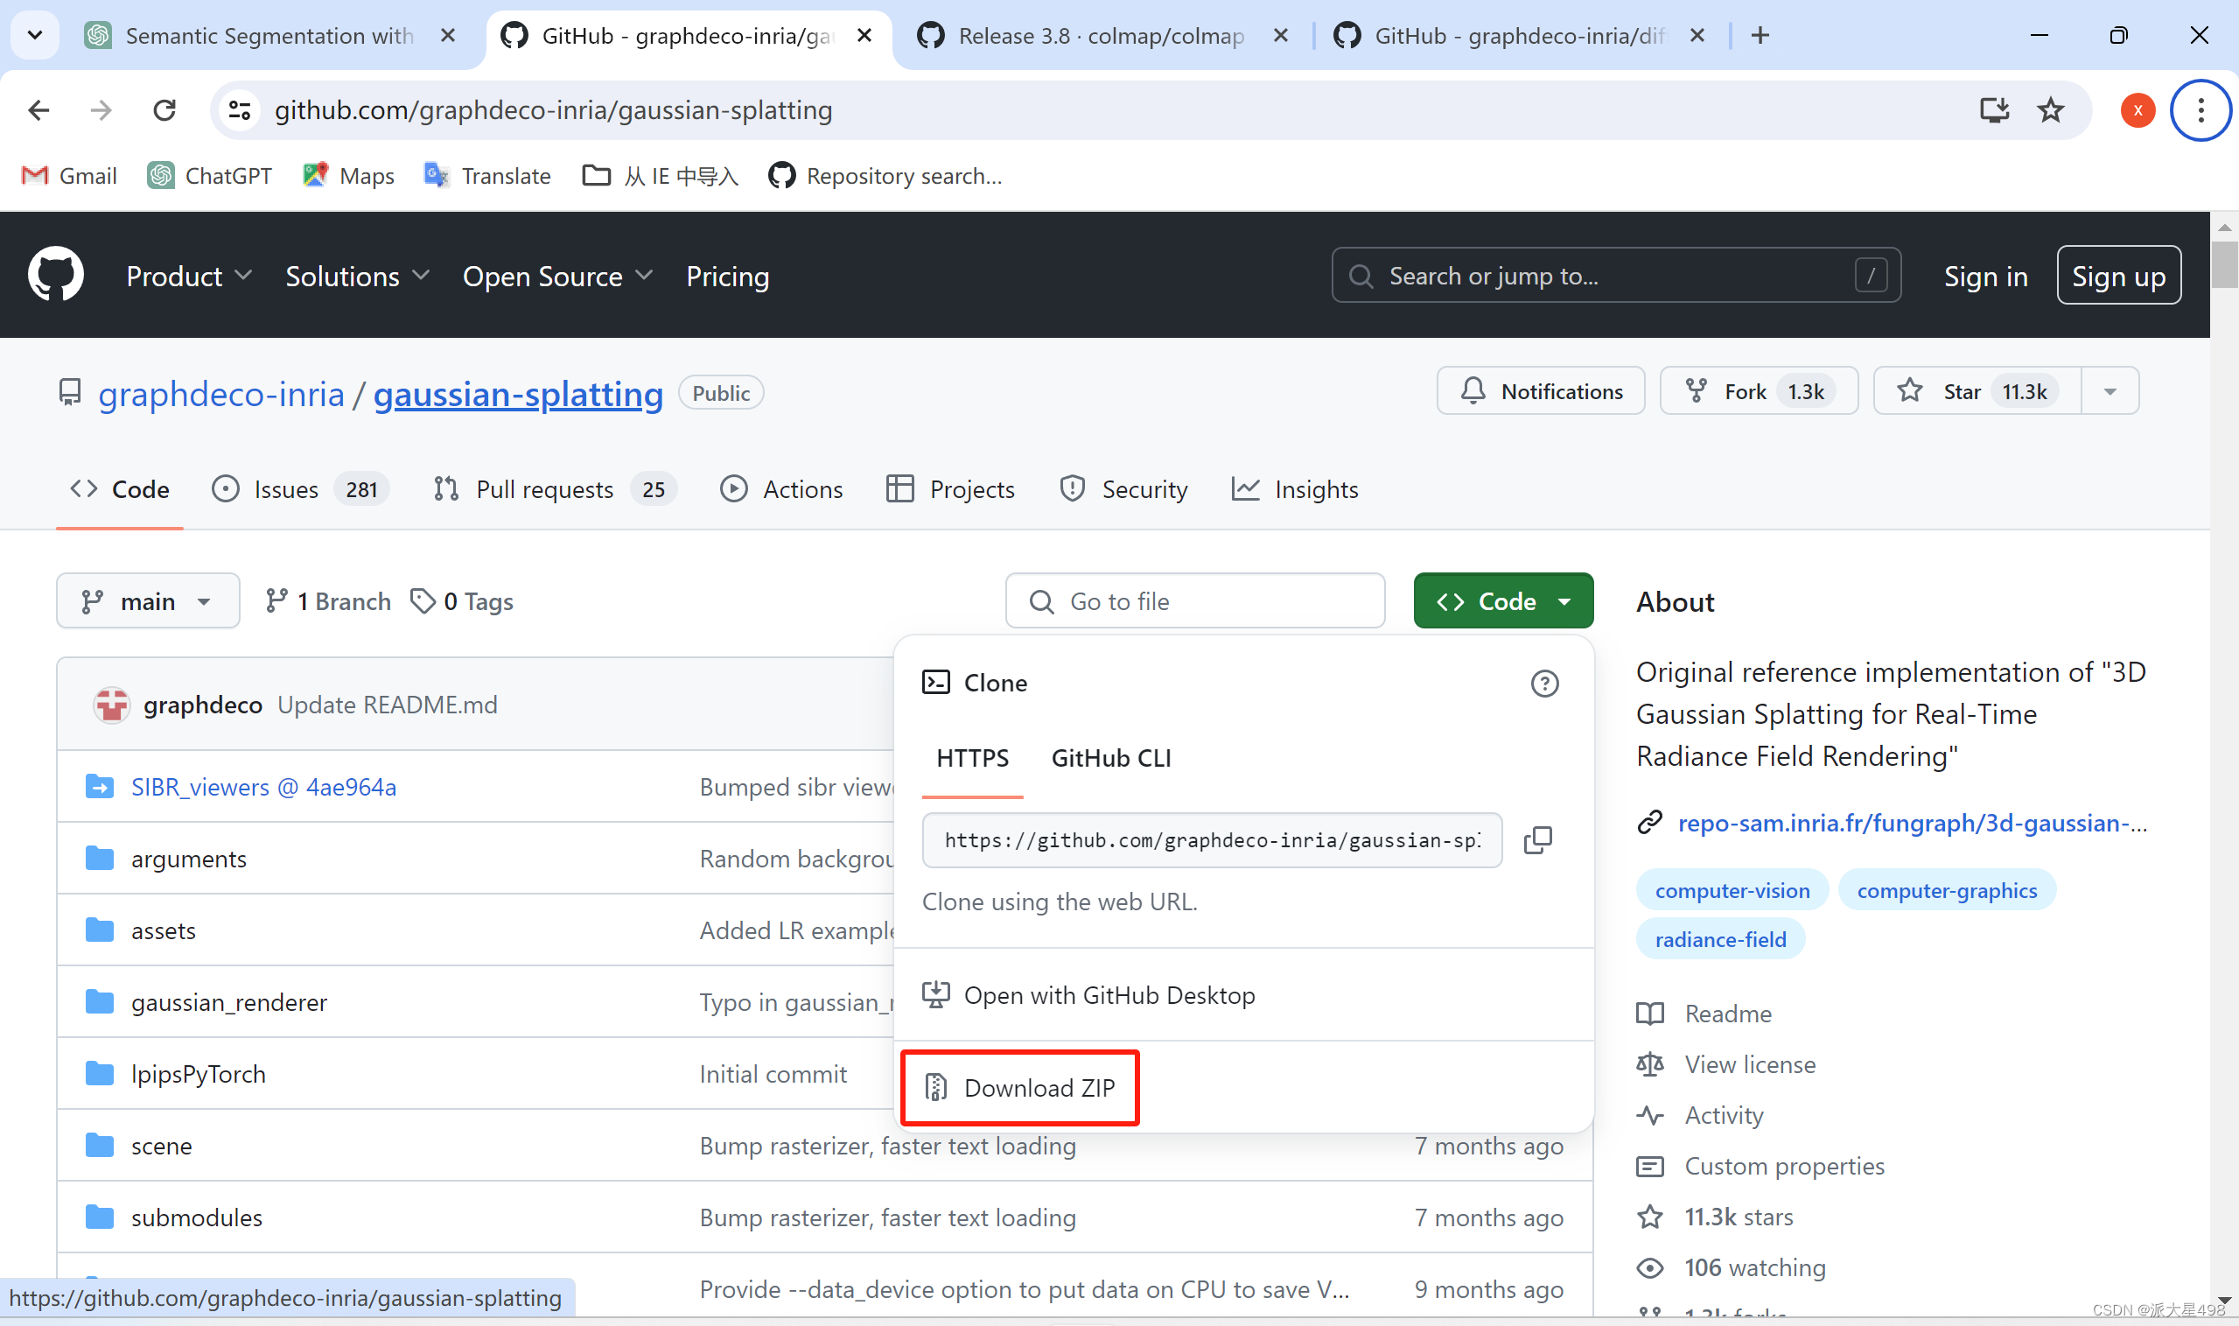Open Chrome's three-dot menu

2200,110
